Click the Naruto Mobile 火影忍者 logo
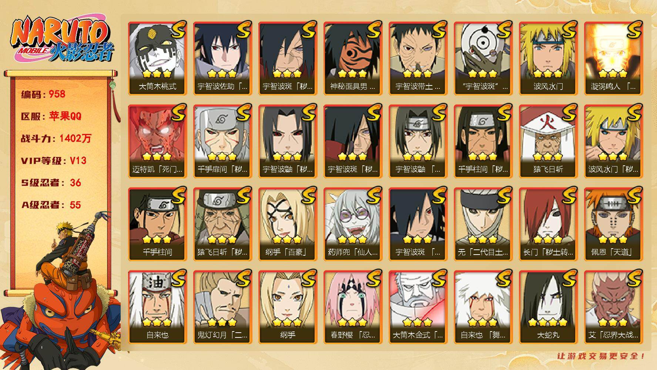Screen dimensions: 657x370 [x=61, y=40]
